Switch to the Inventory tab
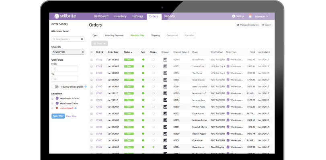Viewport: 326px width, 160px height. tap(120, 16)
